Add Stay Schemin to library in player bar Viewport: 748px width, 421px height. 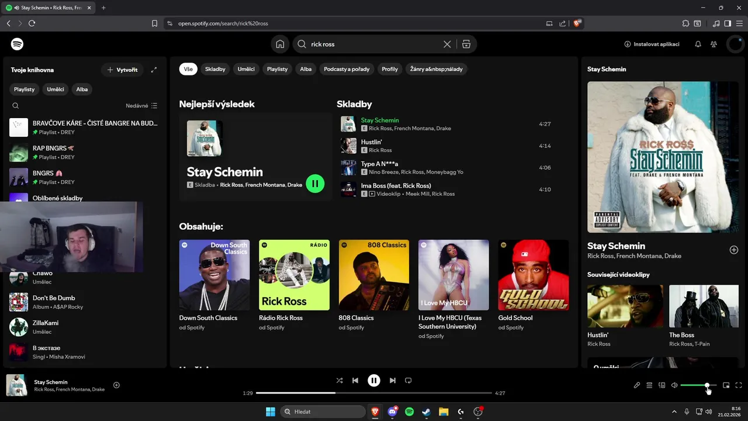116,385
